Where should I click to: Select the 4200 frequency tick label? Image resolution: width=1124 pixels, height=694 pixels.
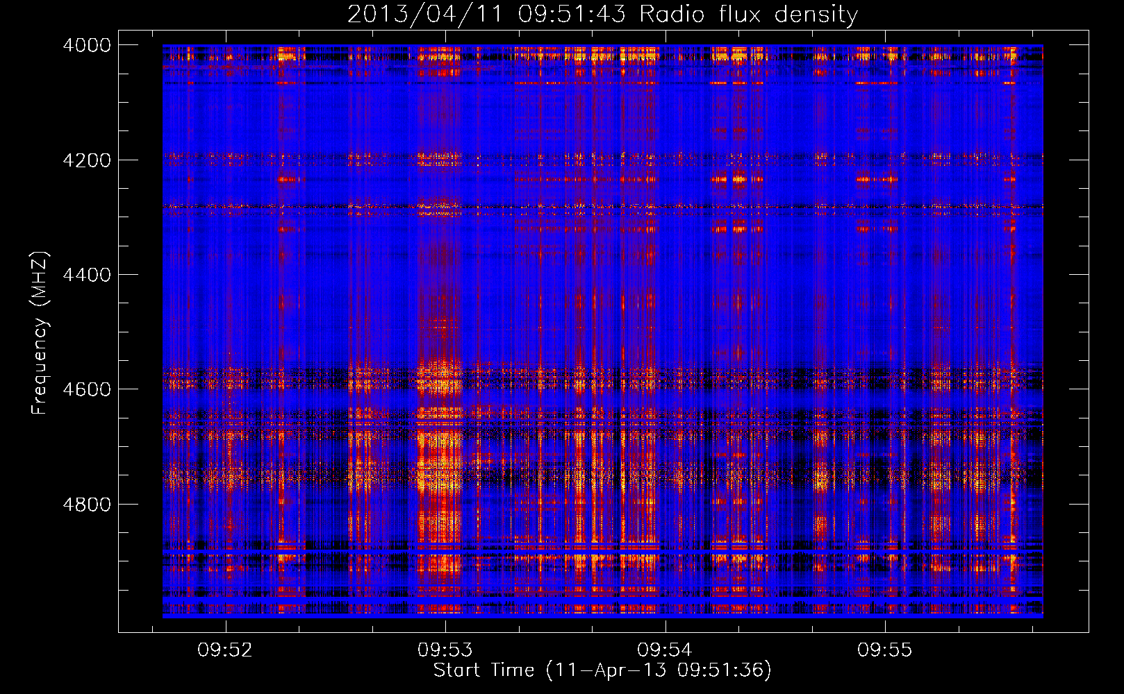(x=87, y=160)
